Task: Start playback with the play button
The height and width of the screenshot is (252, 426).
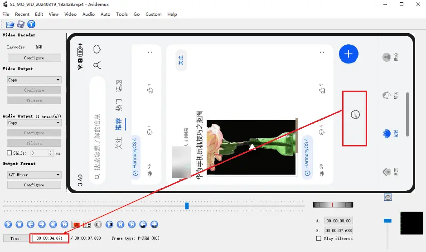Action: pyautogui.click(x=8, y=224)
